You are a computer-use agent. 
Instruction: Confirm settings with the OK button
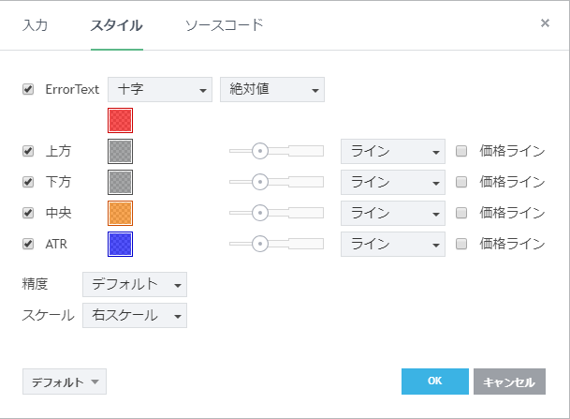tap(434, 382)
